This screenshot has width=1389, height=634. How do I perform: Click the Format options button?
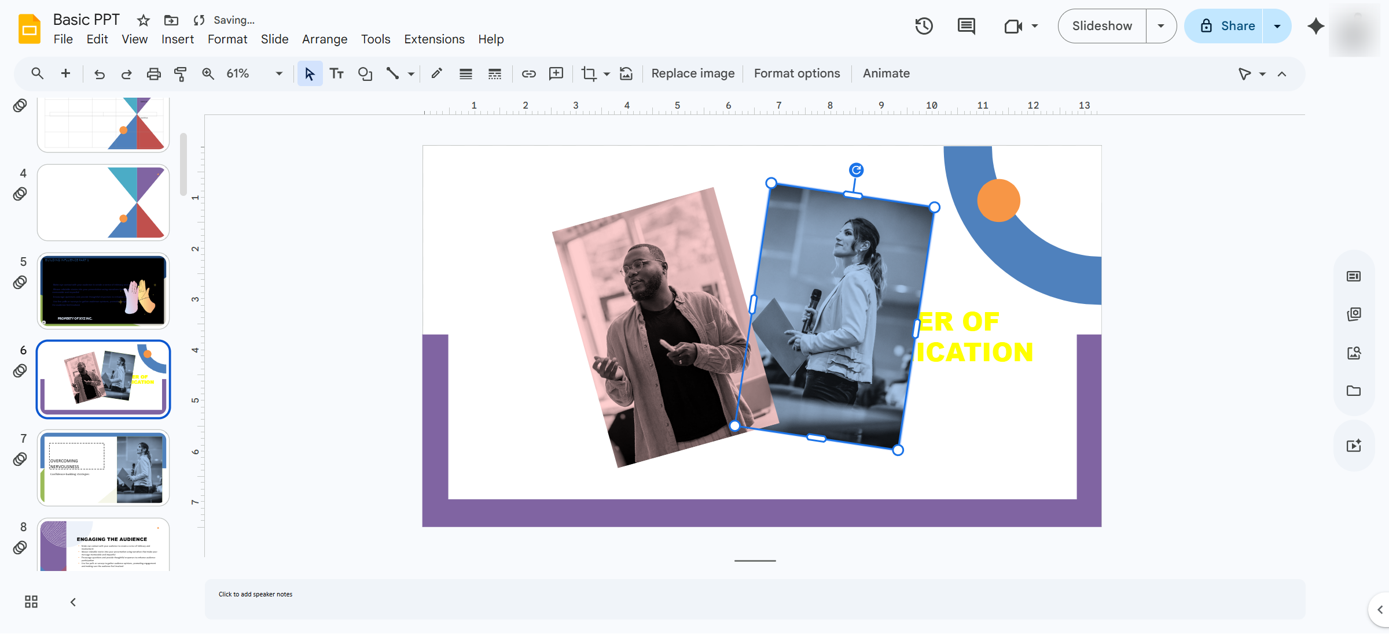point(796,73)
